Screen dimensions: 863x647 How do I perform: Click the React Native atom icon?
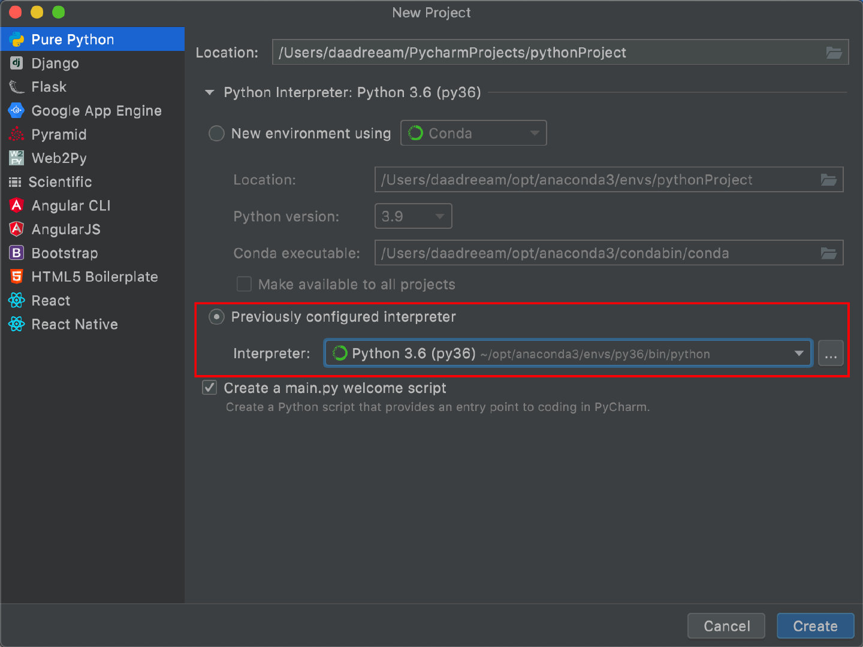pyautogui.click(x=17, y=324)
